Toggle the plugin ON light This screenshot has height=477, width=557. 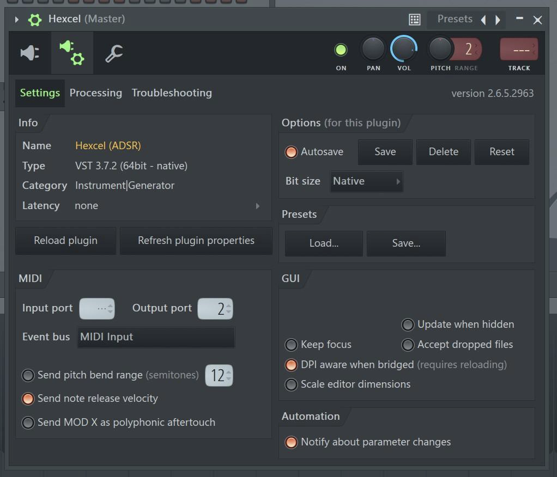click(341, 50)
